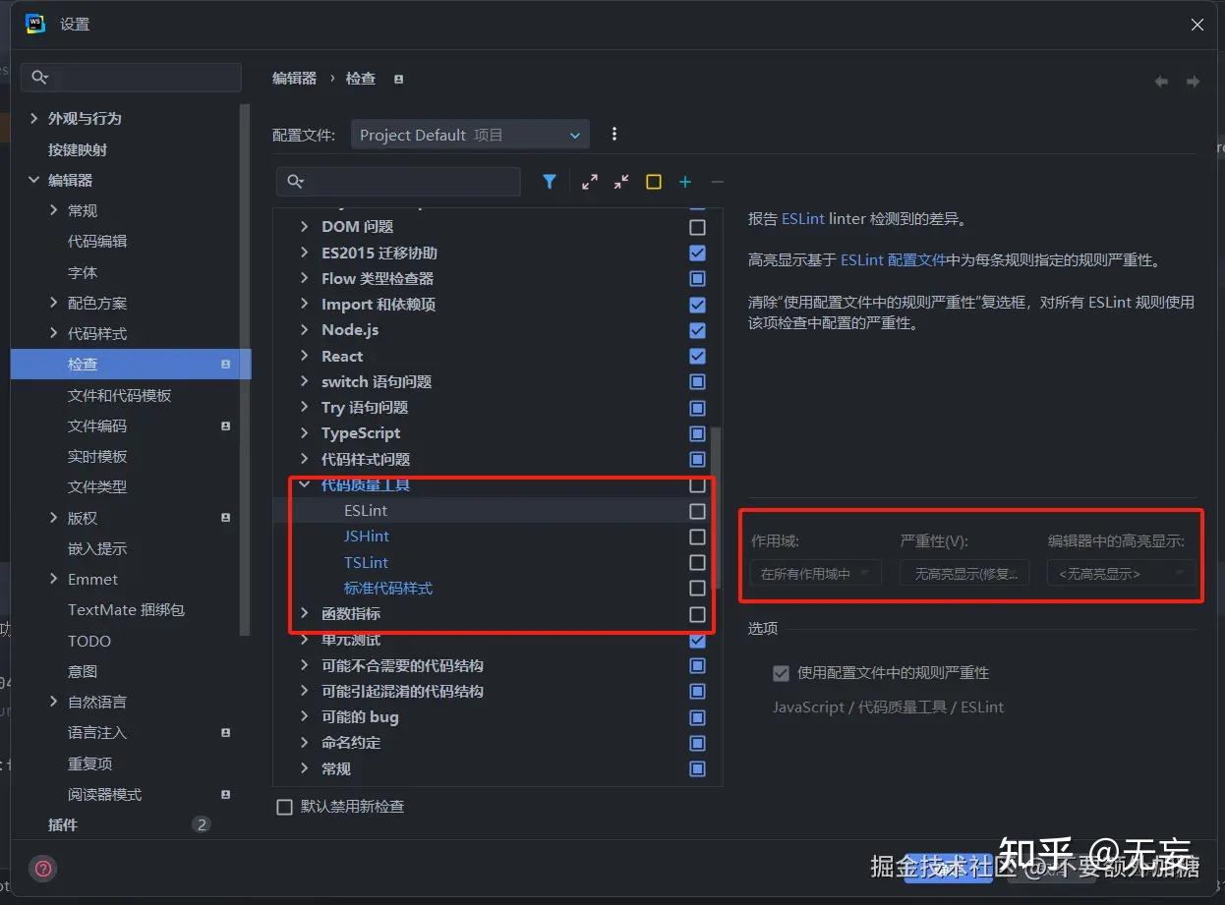Viewport: 1225px width, 905px height.
Task: Click the yellow reset inspection icon
Action: pos(653,181)
